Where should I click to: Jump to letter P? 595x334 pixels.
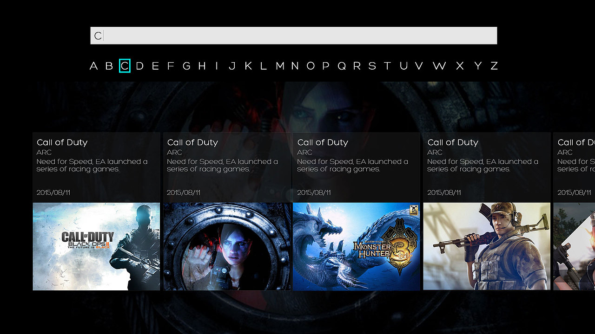326,66
